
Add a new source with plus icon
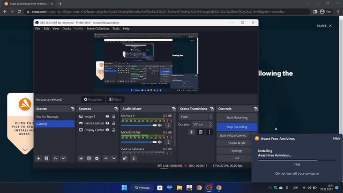tap(81, 158)
